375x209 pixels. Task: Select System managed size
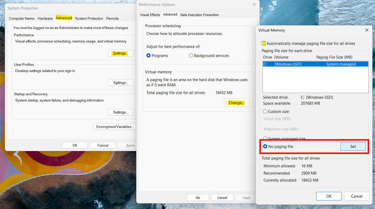coord(265,138)
